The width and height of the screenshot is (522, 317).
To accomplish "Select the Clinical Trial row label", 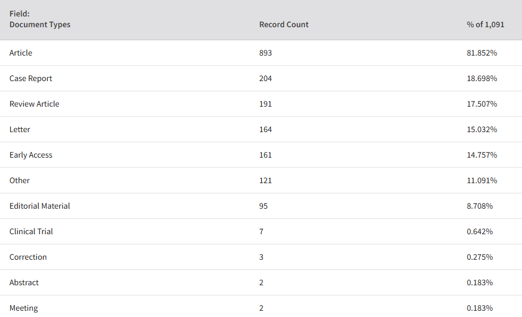I will 31,231.
